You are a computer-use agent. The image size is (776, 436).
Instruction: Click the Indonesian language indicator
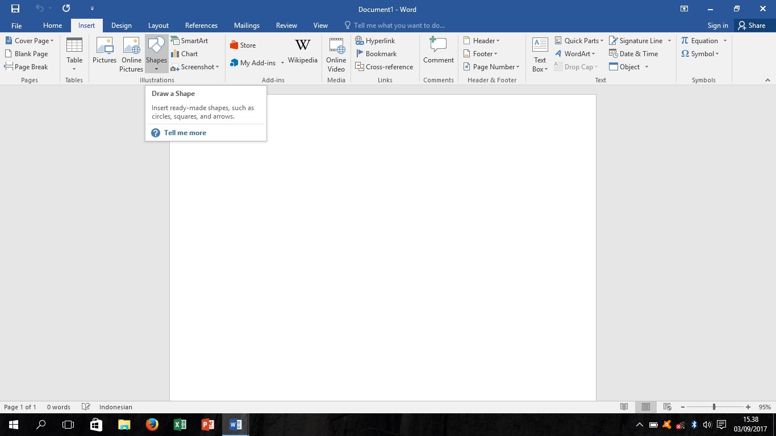pyautogui.click(x=116, y=407)
